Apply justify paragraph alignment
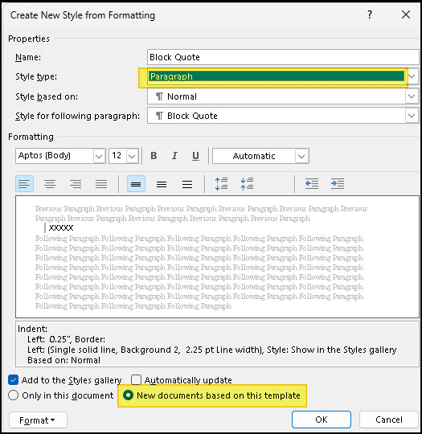 (x=101, y=184)
